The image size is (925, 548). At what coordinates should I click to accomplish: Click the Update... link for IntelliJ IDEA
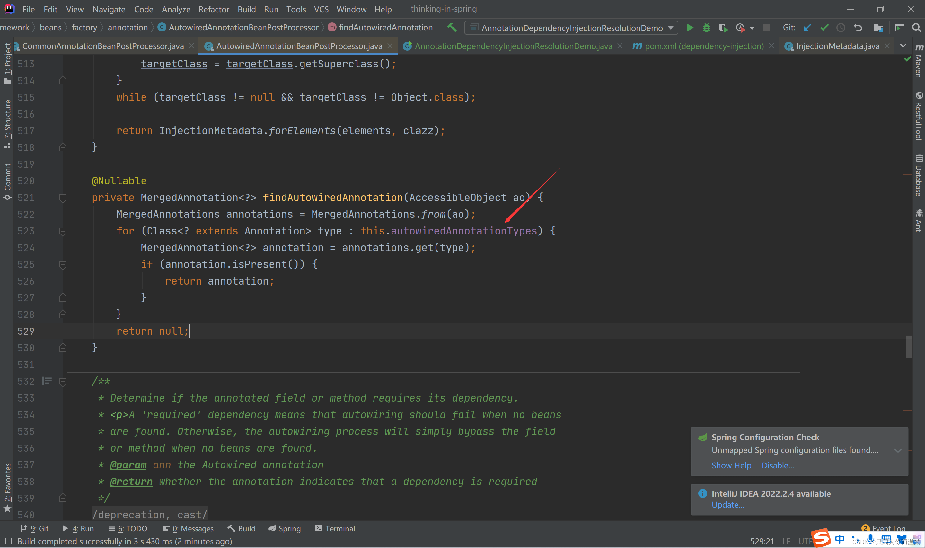(727, 505)
